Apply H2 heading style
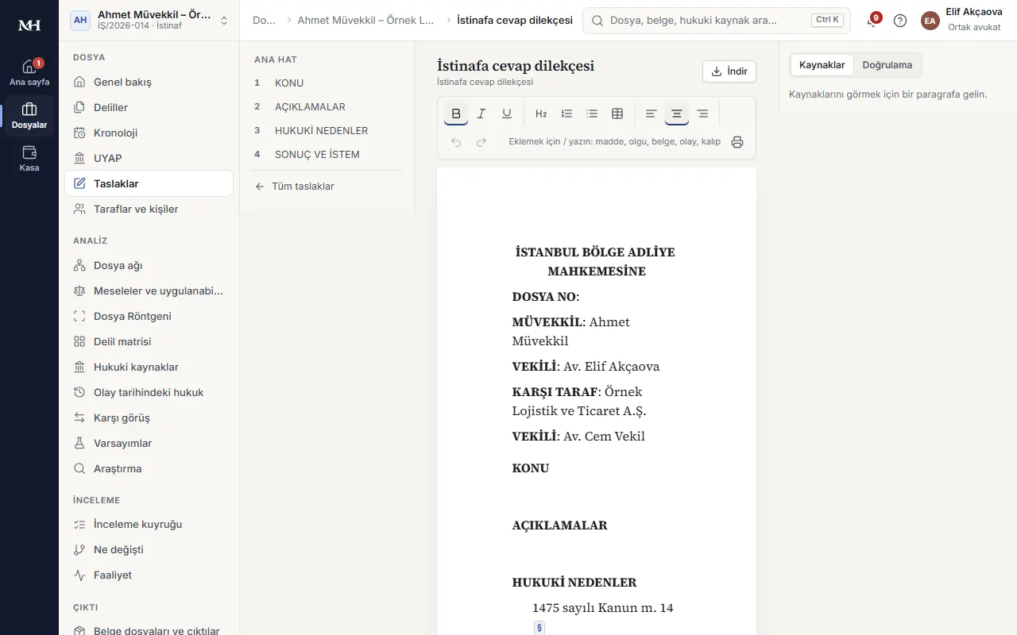This screenshot has height=635, width=1017. (x=541, y=114)
